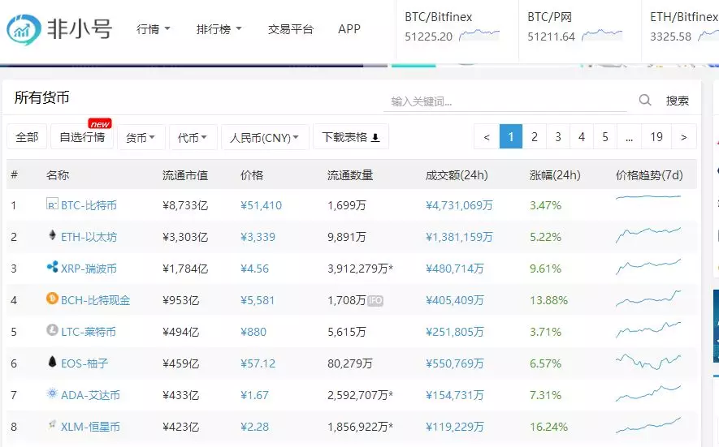Click the ETH Ethereum diamond icon
The height and width of the screenshot is (447, 719).
tap(52, 235)
